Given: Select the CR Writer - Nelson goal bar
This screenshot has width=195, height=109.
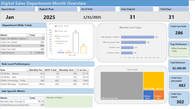Looking at the screenshot, I should (x=127, y=53).
